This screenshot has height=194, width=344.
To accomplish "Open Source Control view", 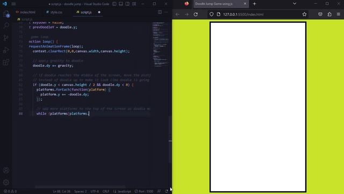I will (6, 38).
